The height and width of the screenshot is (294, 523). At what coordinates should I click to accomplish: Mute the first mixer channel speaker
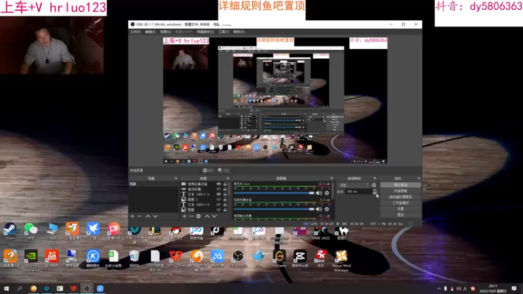point(319,193)
